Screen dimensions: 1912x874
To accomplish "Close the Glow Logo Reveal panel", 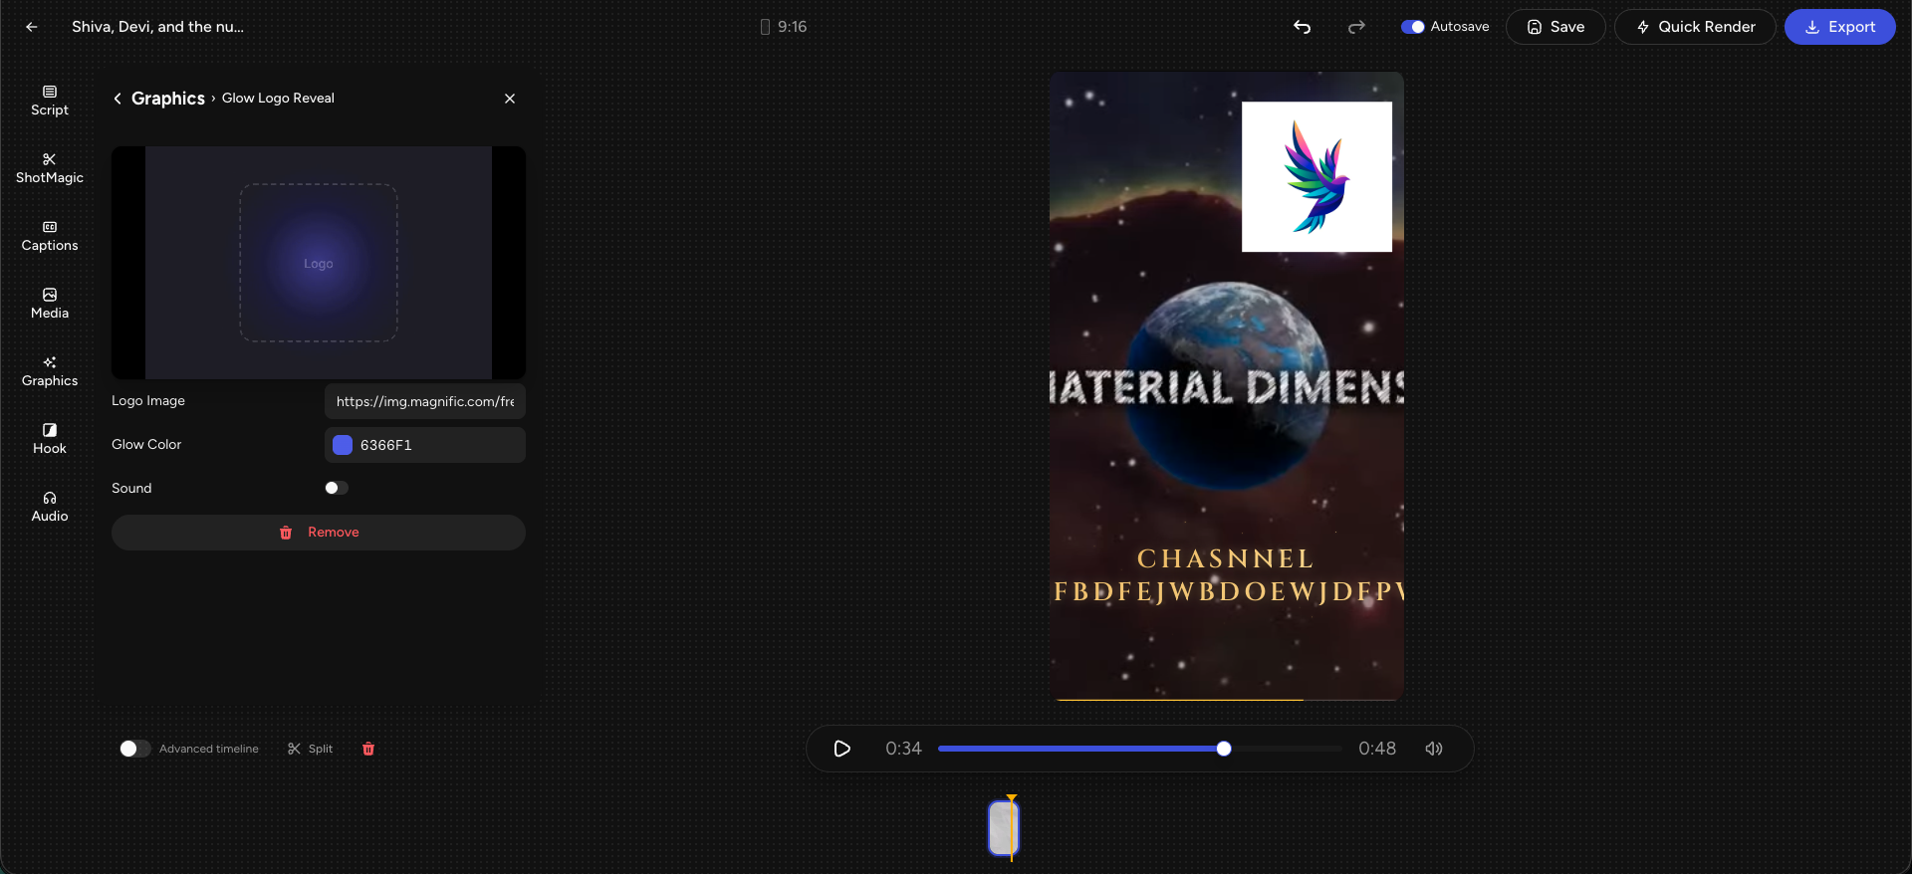I will [x=510, y=99].
